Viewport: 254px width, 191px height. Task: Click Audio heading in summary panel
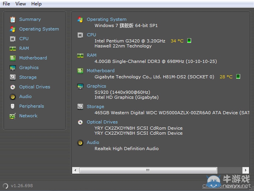coord(93,142)
